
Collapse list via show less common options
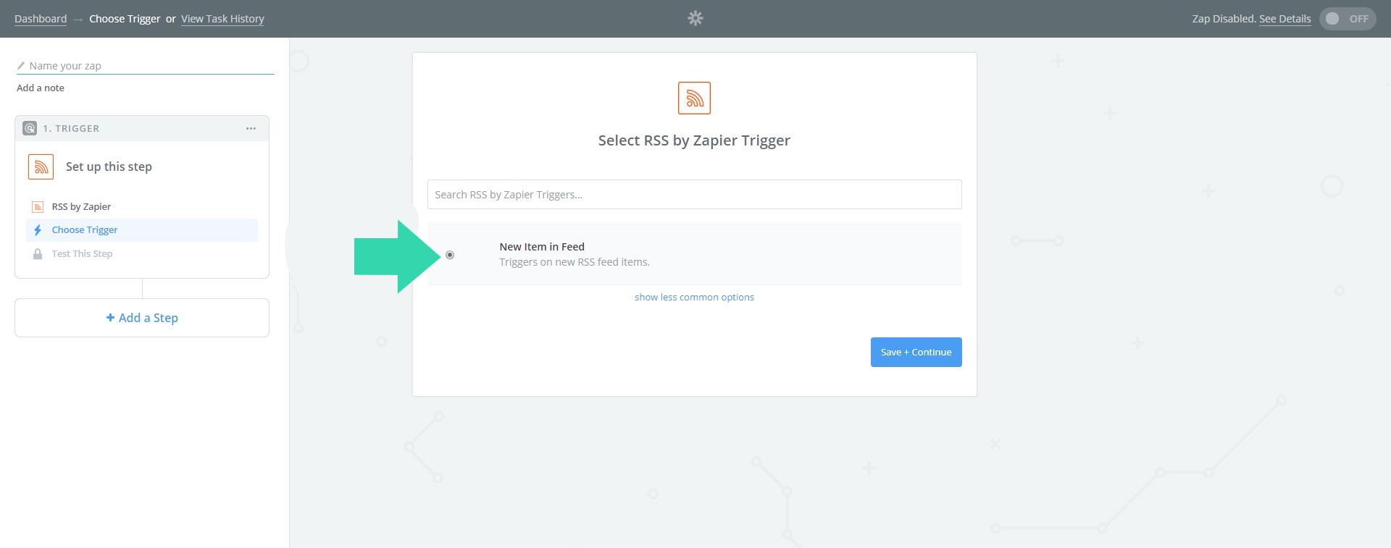(694, 297)
